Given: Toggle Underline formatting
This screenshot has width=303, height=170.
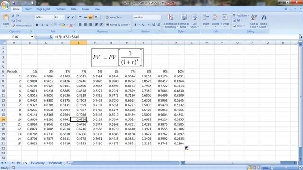Looking at the screenshot, I should (47, 25).
